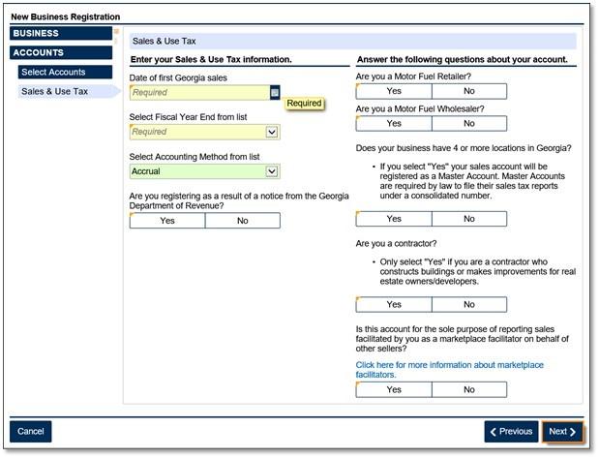Viewport: 599px width, 458px height.
Task: Click the Next button
Action: tap(562, 432)
